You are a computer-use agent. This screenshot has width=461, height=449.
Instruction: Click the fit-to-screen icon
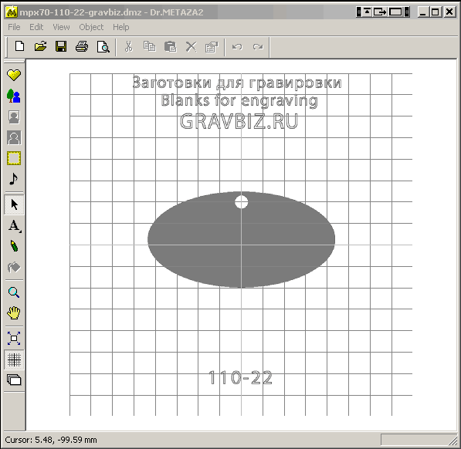tap(14, 338)
